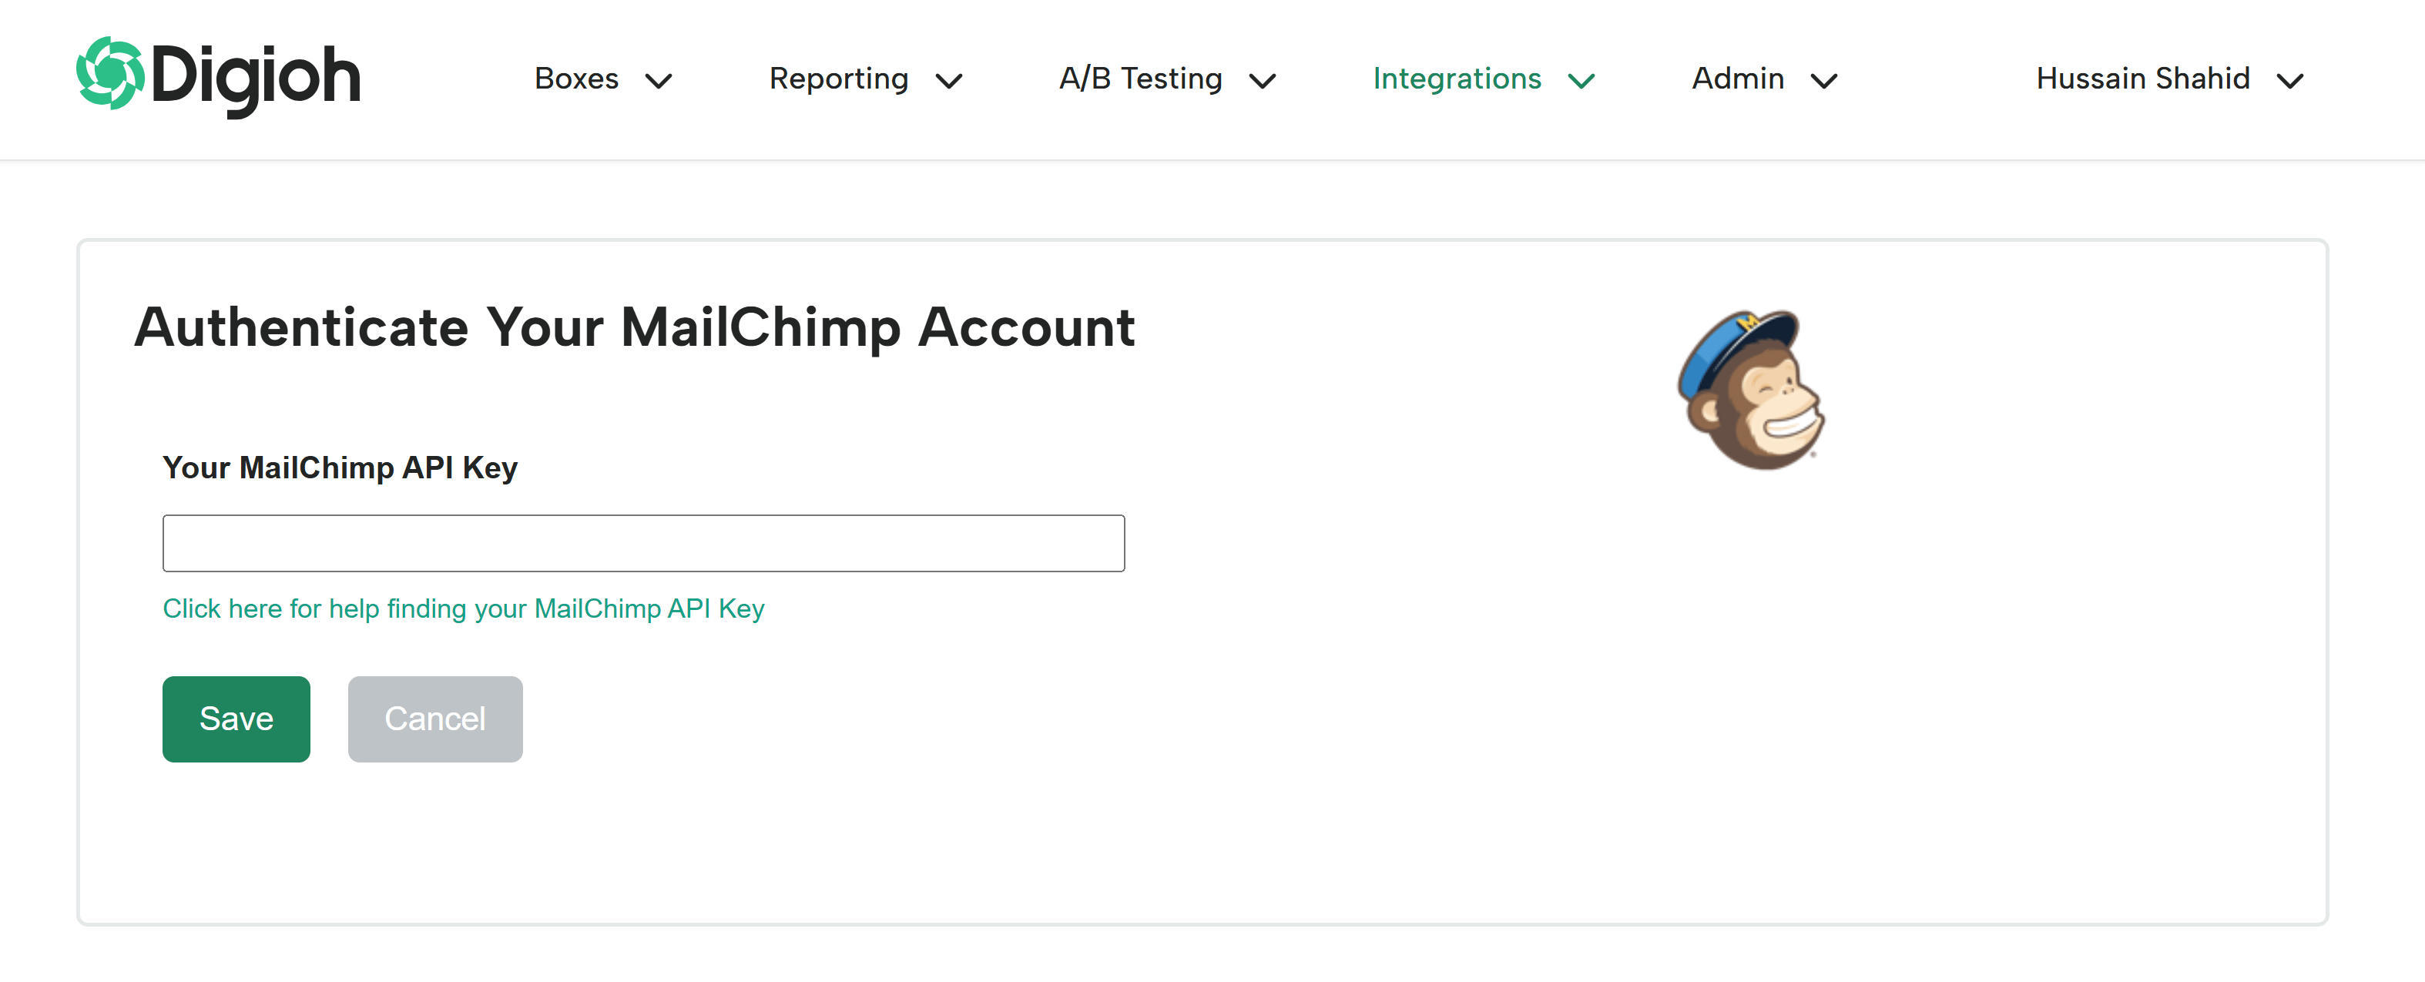The height and width of the screenshot is (982, 2425).
Task: Click the Save button
Action: point(236,719)
